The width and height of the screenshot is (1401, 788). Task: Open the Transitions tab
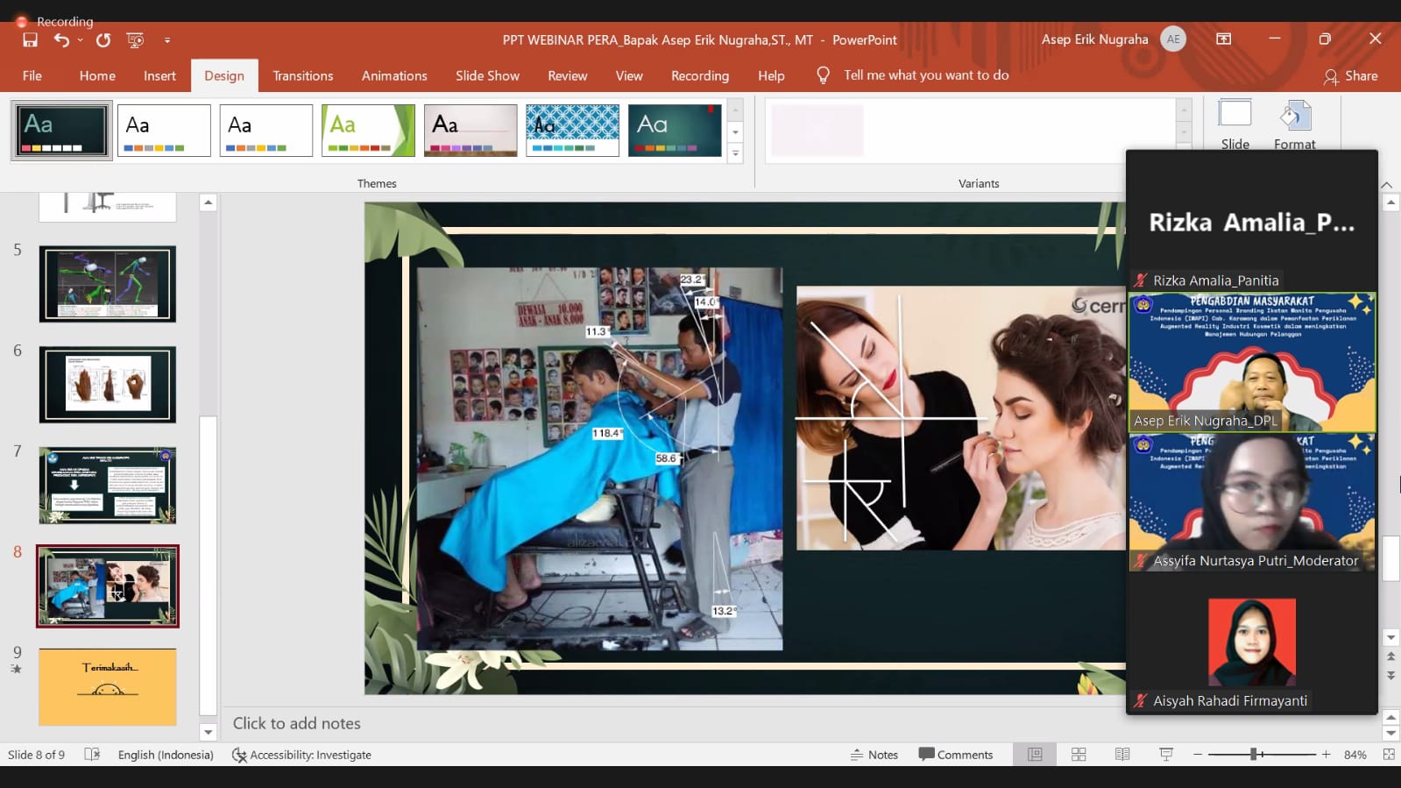pyautogui.click(x=302, y=76)
